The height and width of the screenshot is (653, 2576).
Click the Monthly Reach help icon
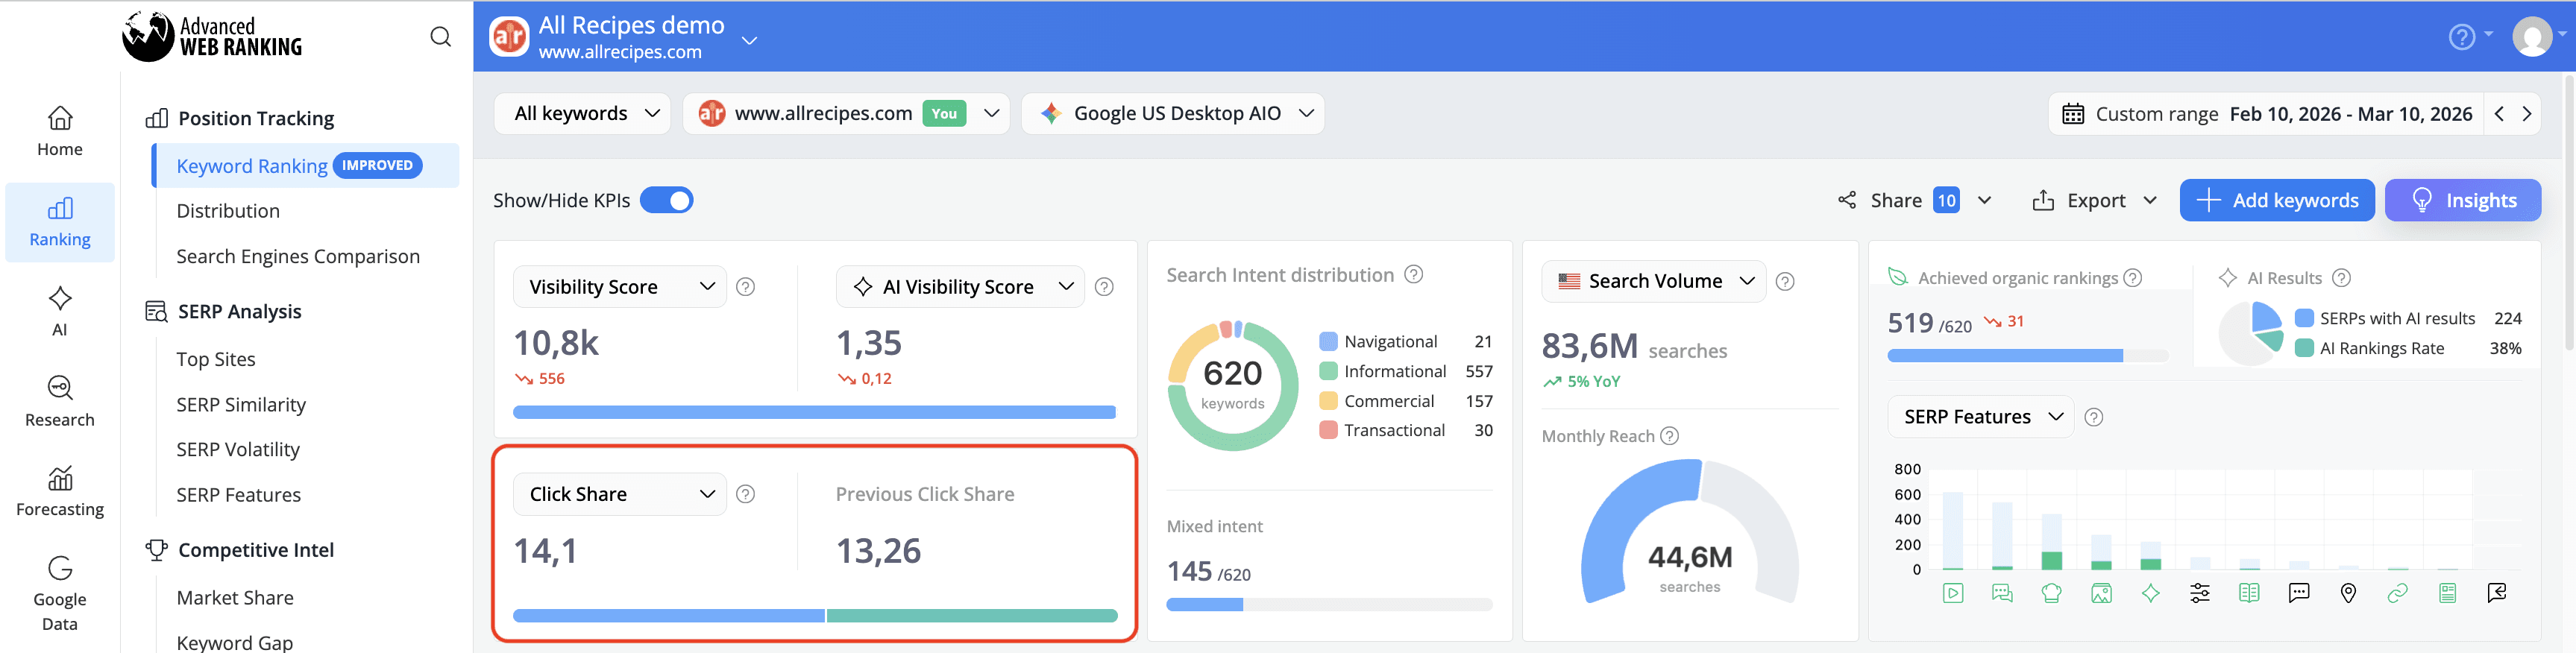point(1669,436)
